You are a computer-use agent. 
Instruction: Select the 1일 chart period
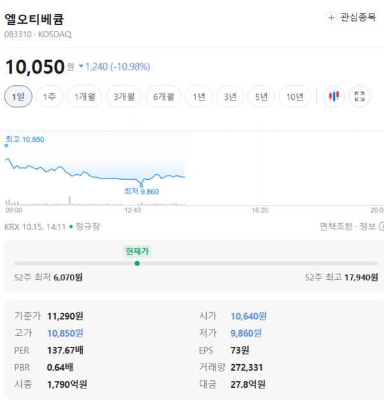[19, 97]
